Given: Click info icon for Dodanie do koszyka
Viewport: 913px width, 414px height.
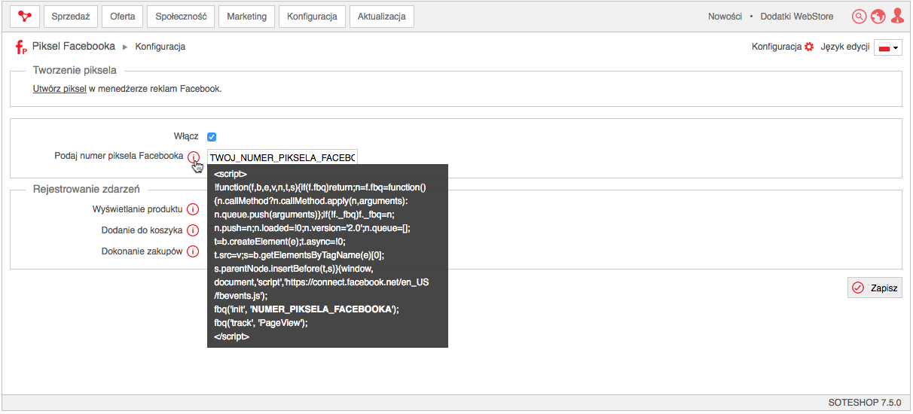Looking at the screenshot, I should click(x=193, y=230).
